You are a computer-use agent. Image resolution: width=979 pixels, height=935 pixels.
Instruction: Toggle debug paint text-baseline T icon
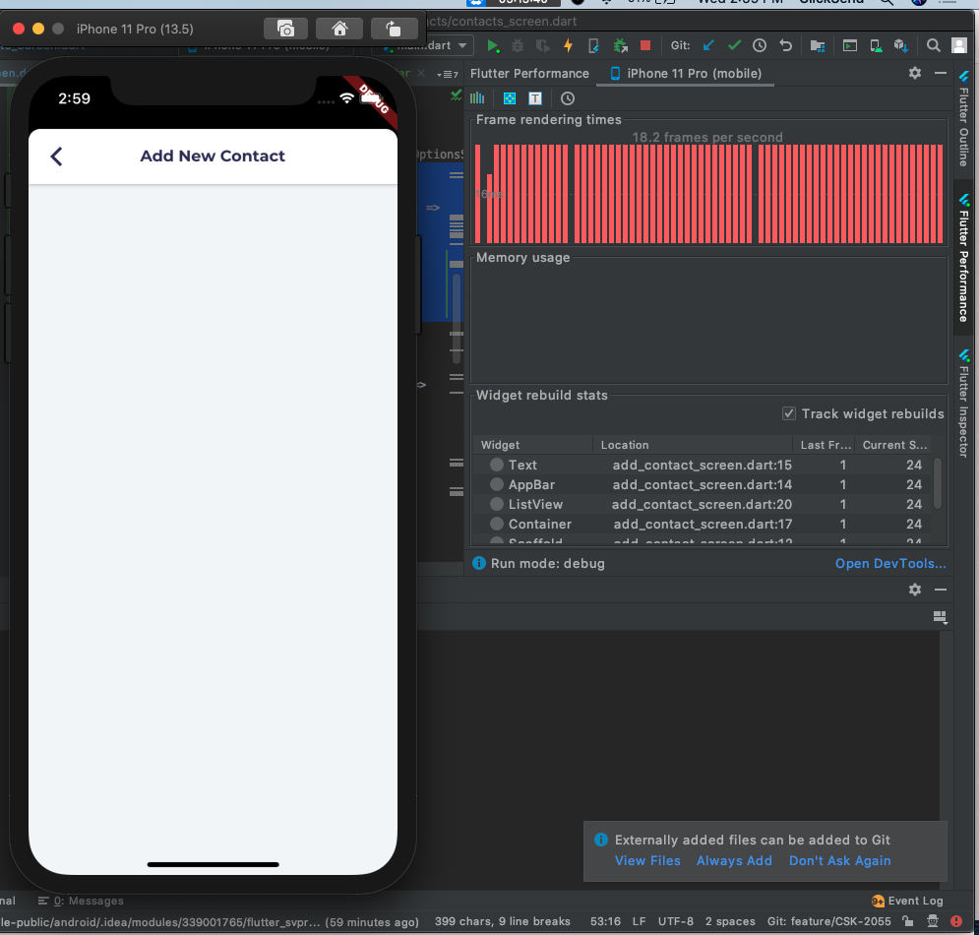click(x=535, y=98)
